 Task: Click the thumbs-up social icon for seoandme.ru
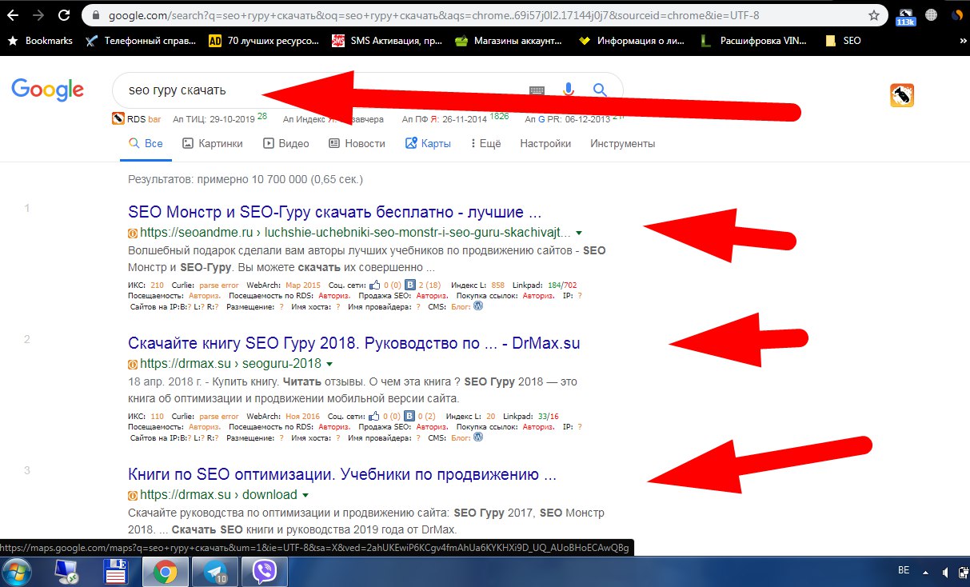376,284
